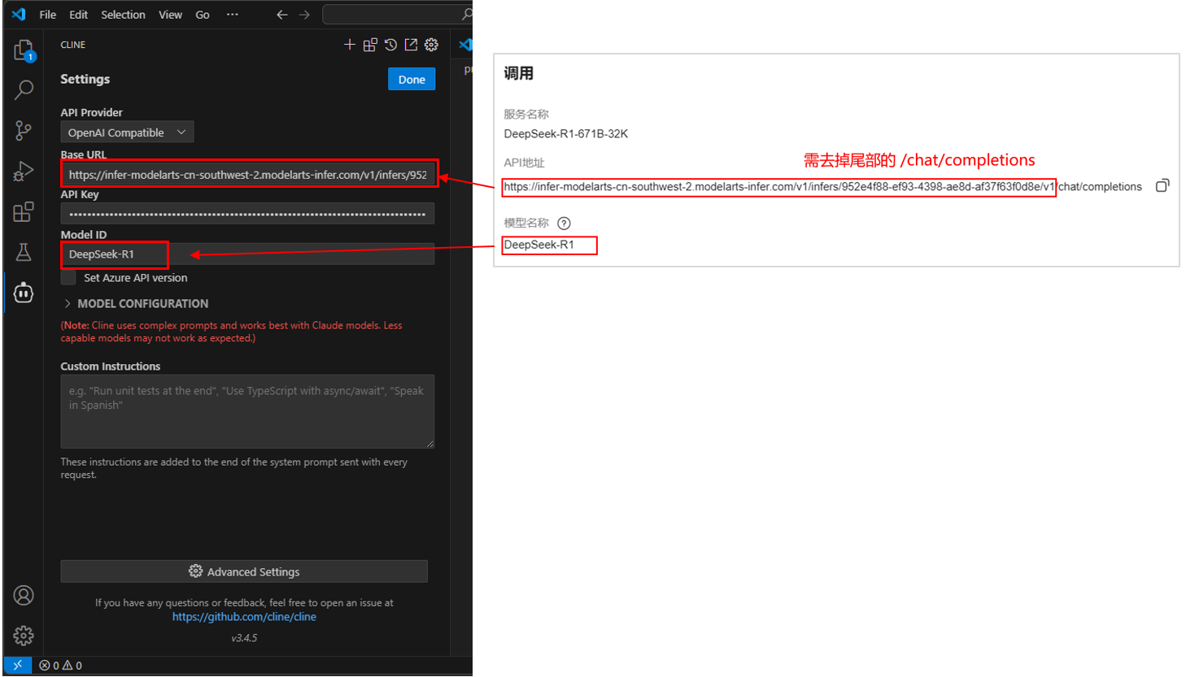Click into the Model ID field
The image size is (1186, 677).
point(247,254)
